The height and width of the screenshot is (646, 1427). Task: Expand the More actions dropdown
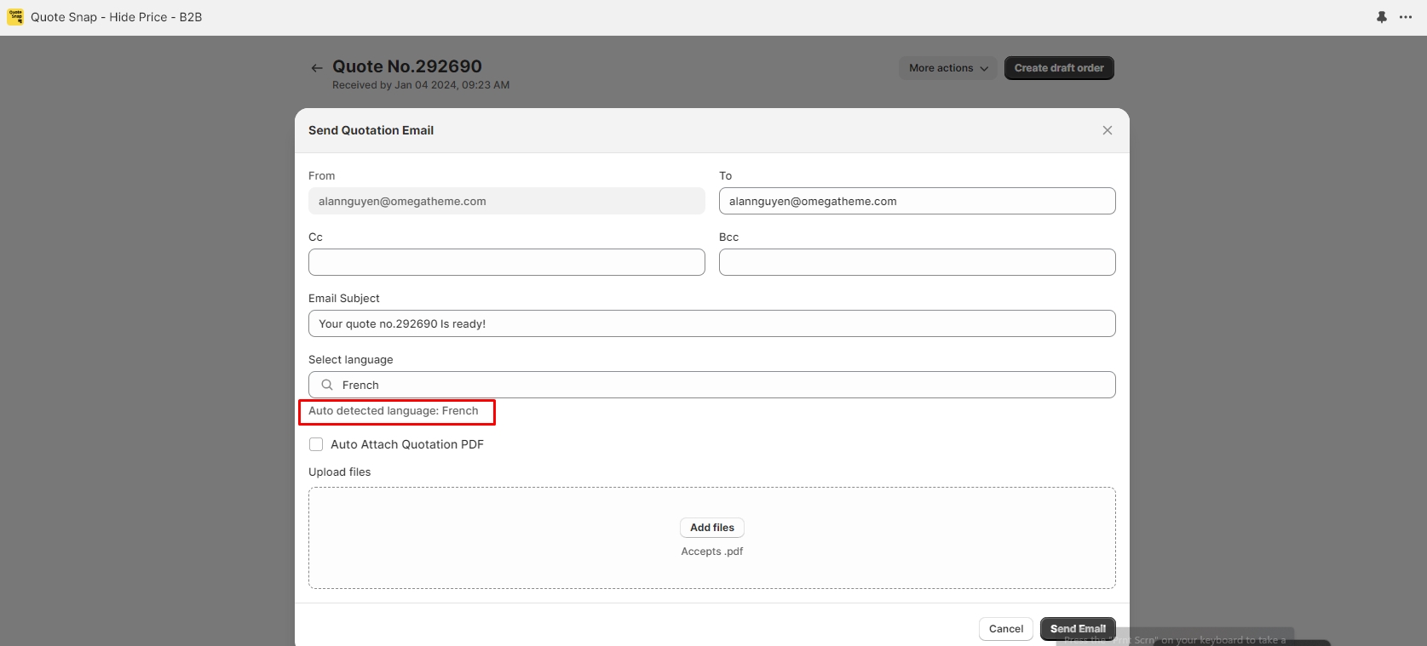point(947,68)
